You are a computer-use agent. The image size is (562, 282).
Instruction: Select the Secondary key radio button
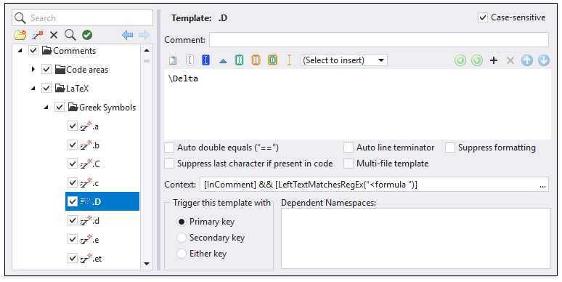(x=182, y=238)
